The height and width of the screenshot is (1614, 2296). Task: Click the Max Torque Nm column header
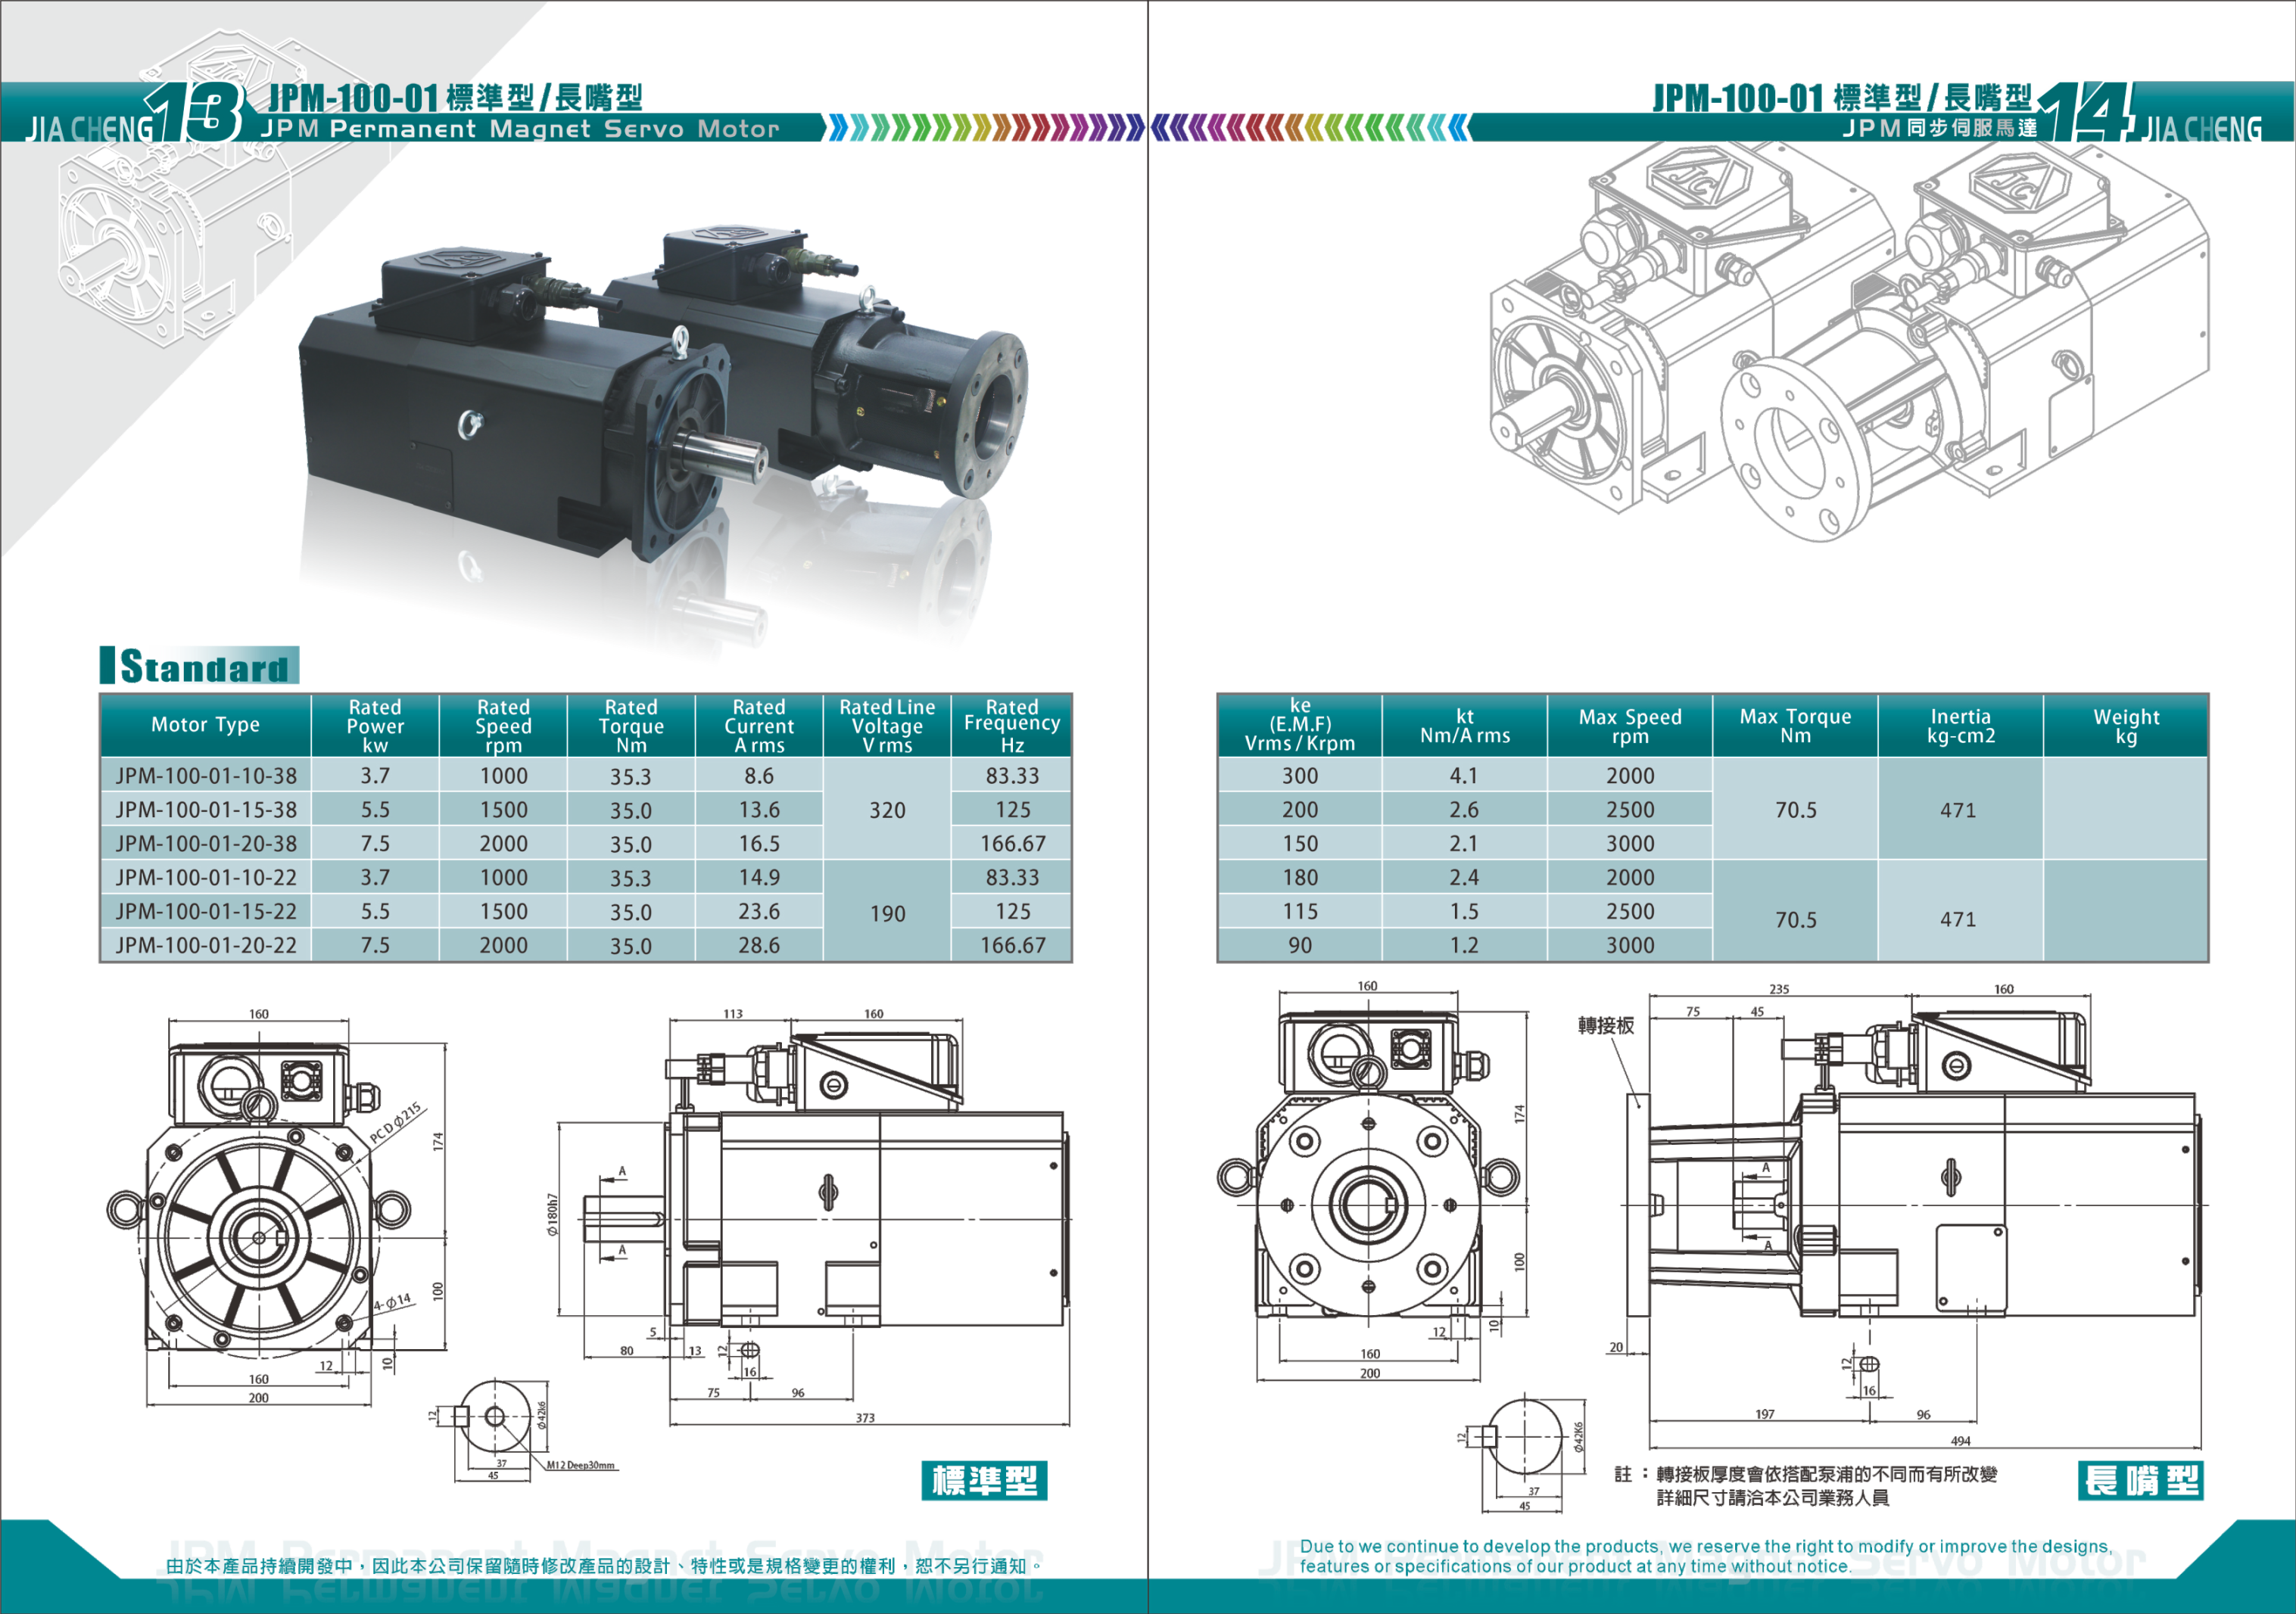(1795, 726)
